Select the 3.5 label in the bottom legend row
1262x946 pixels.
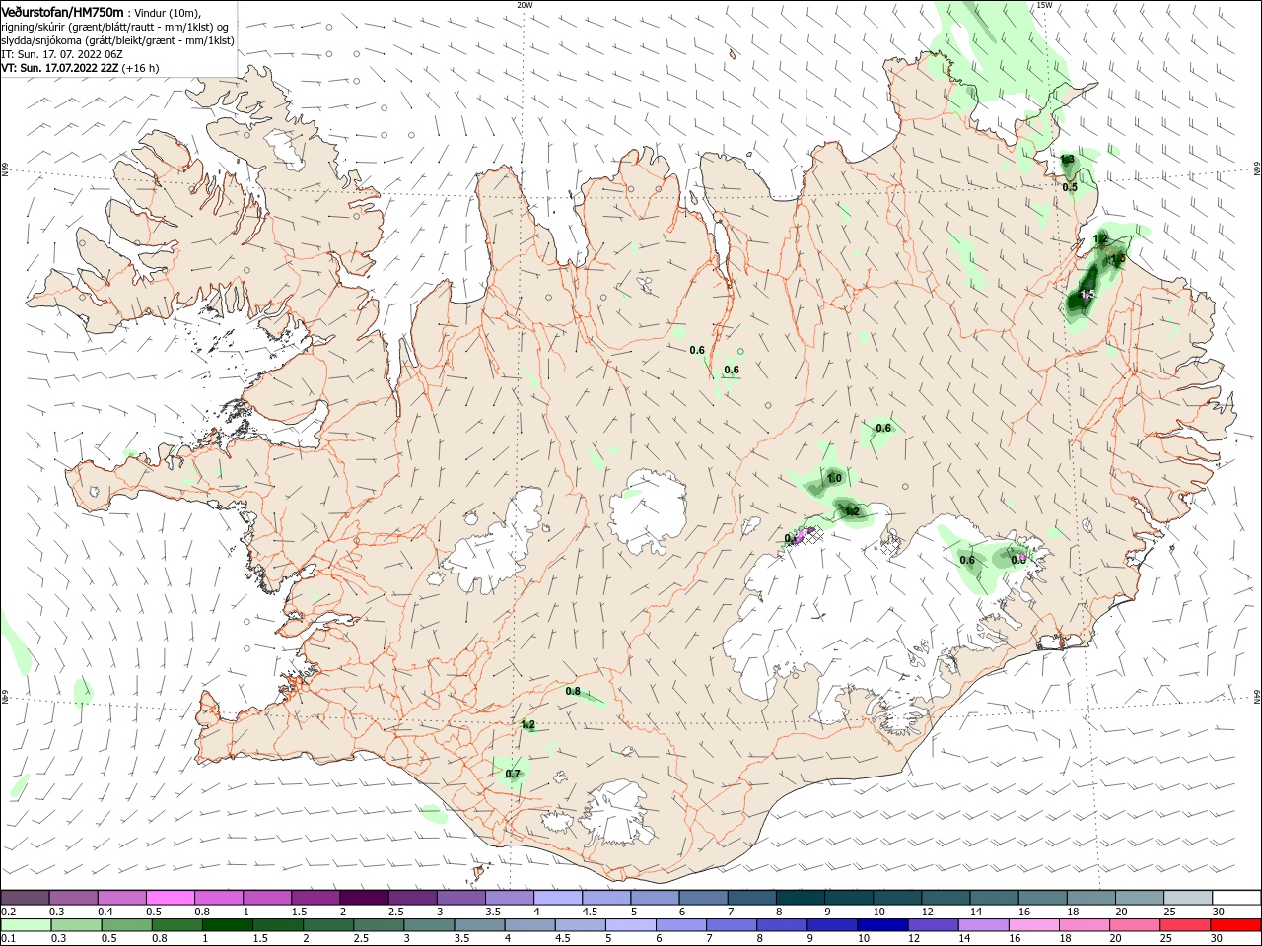(x=461, y=939)
